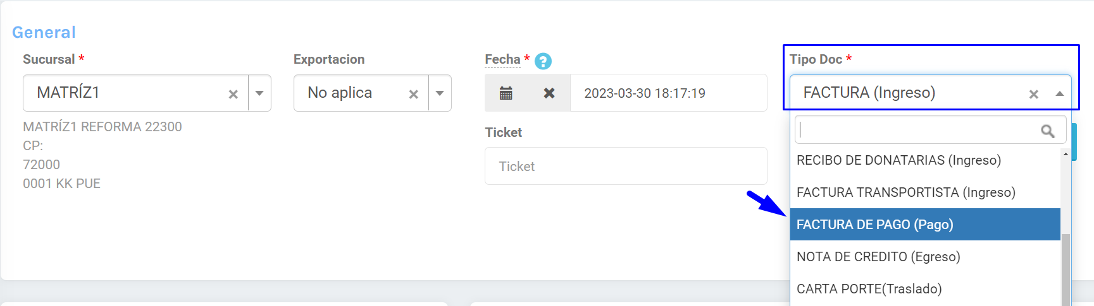The image size is (1094, 306).
Task: Click the dropdown list scroll up arrow
Action: pyautogui.click(x=1066, y=154)
